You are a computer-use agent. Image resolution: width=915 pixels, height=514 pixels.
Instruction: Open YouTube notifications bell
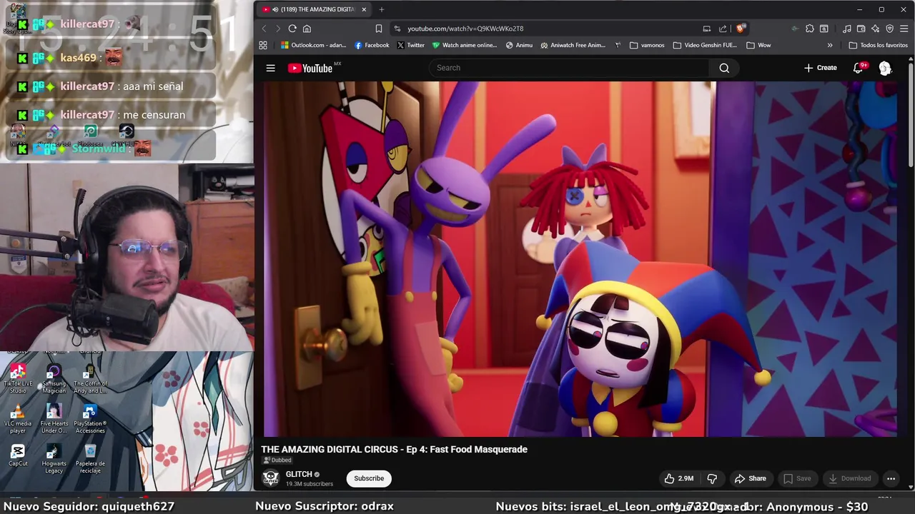pos(858,68)
